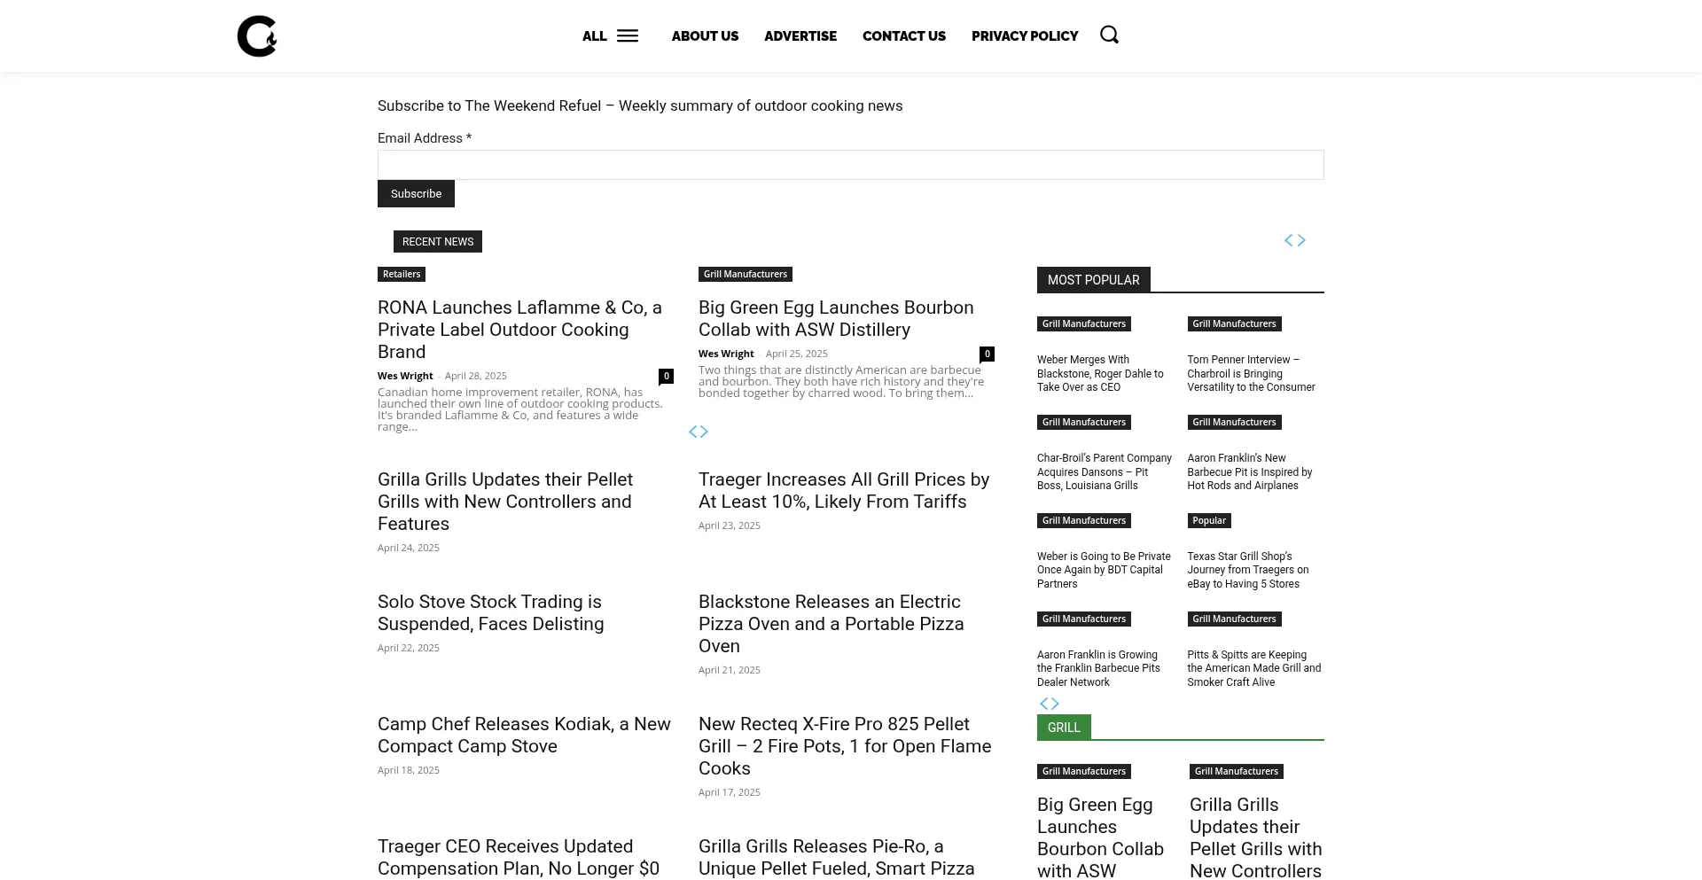Select the Grill section tab
Image resolution: width=1702 pixels, height=880 pixels.
pos(1064,728)
